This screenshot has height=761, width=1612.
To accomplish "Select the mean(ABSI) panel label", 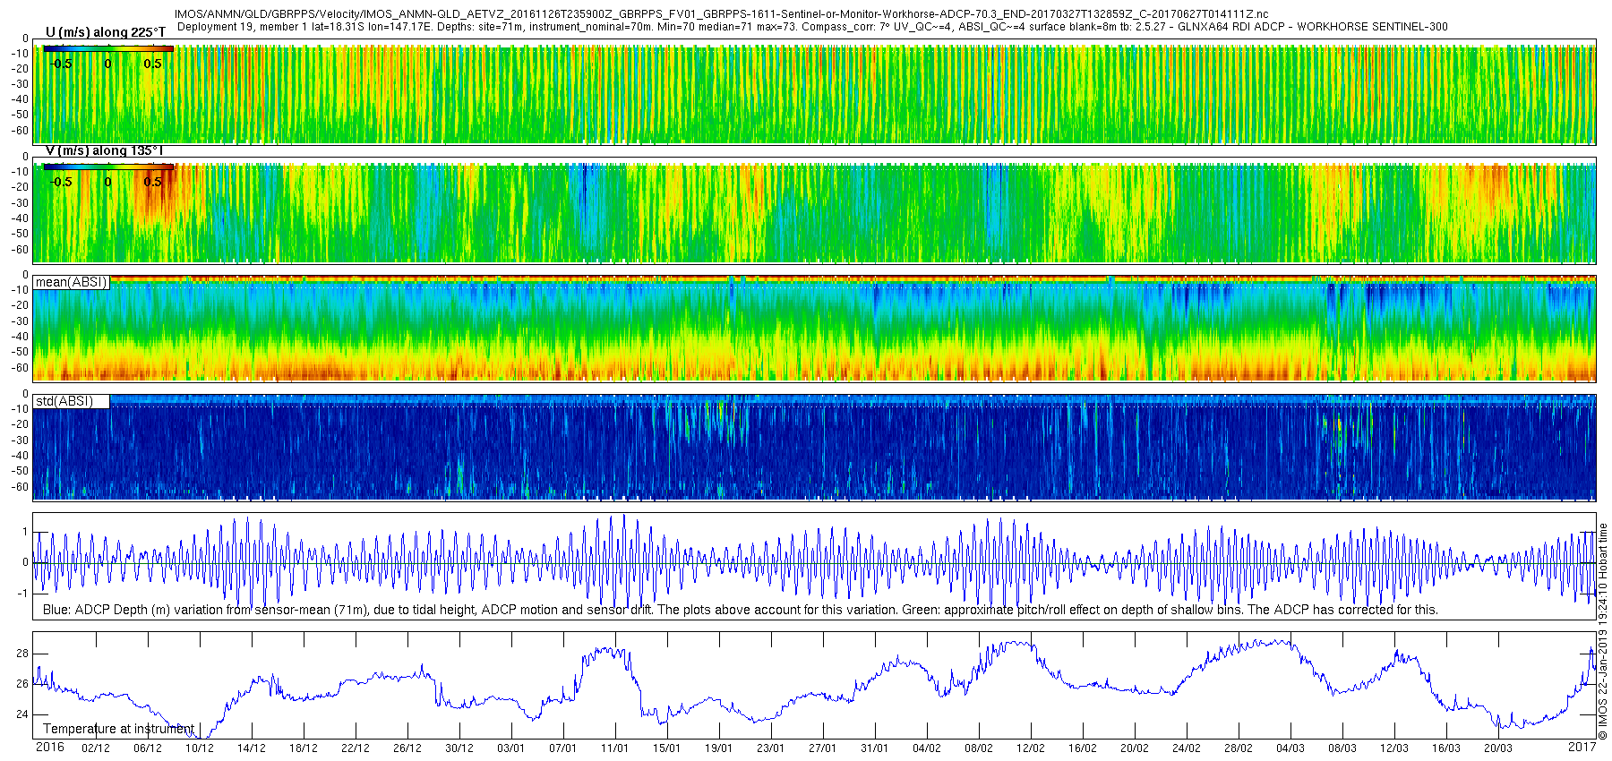I will click(x=72, y=282).
